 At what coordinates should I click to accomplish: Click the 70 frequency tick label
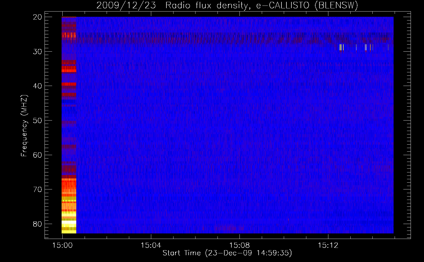pos(37,189)
